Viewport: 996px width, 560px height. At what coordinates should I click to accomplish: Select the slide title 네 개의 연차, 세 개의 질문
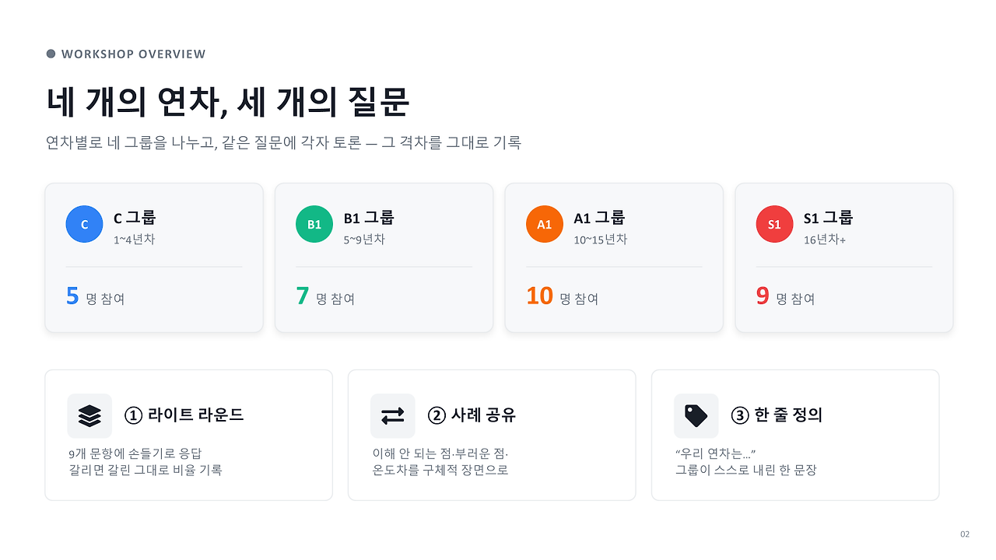click(x=228, y=102)
